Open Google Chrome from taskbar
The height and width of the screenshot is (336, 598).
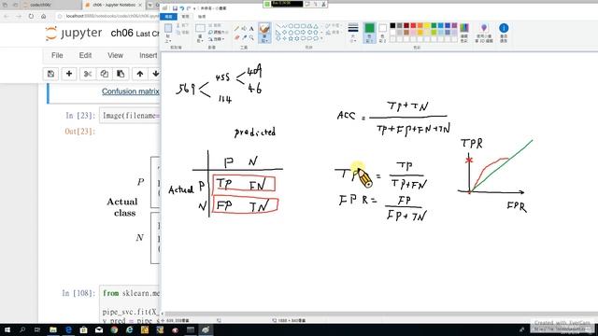pyautogui.click(x=114, y=329)
